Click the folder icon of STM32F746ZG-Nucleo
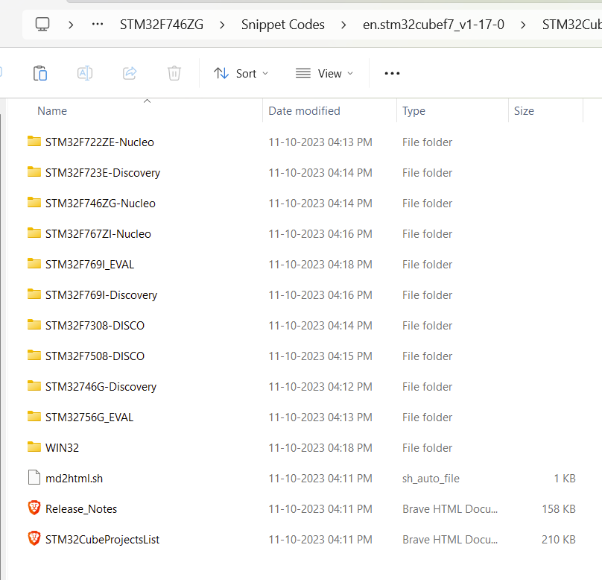The image size is (602, 580). (x=34, y=203)
